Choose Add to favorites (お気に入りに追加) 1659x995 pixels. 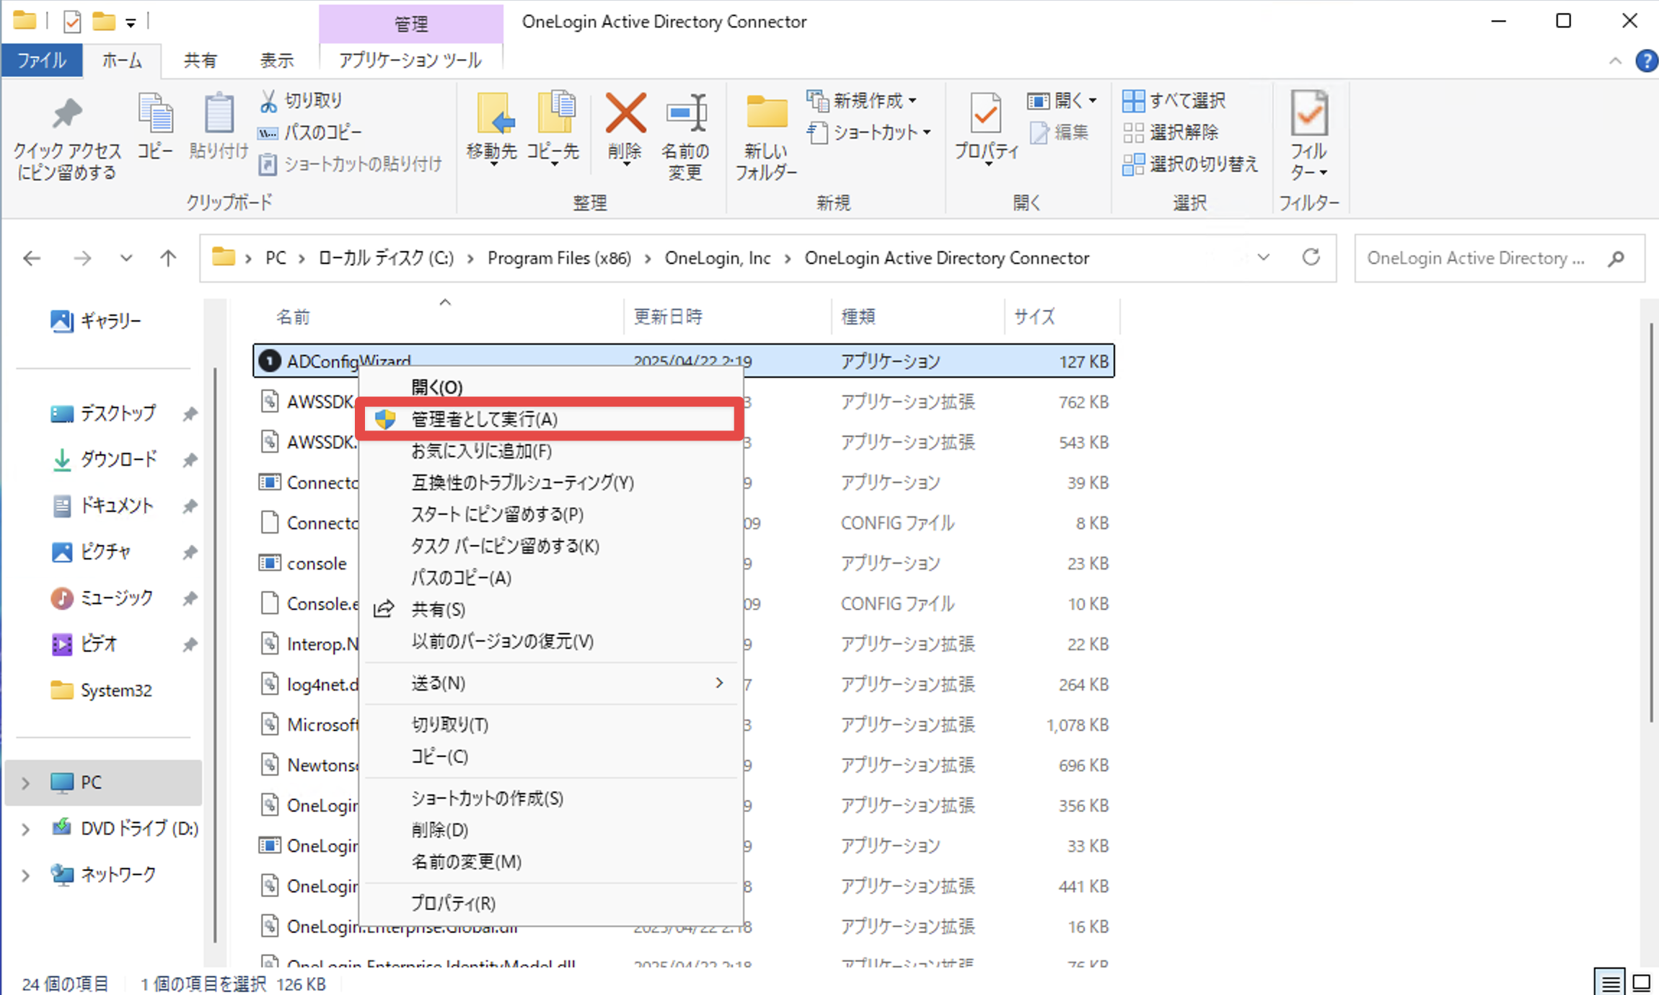[550, 451]
